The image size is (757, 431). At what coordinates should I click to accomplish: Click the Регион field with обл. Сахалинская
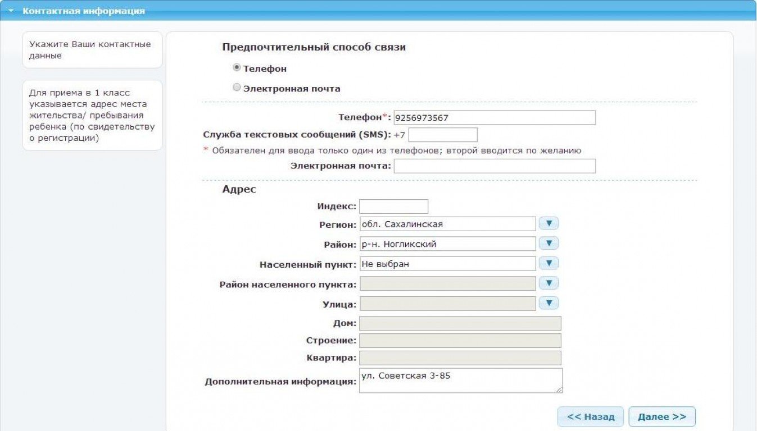(447, 224)
